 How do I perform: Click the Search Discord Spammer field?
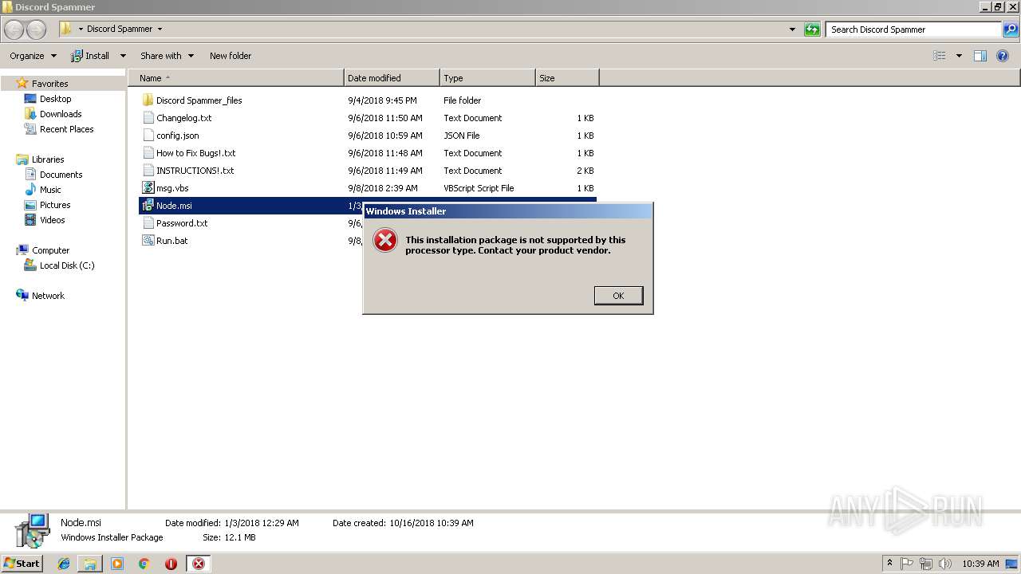(x=914, y=29)
